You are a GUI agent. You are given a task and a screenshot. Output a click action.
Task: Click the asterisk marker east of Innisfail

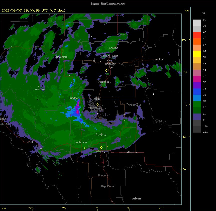pyautogui.click(x=126, y=76)
